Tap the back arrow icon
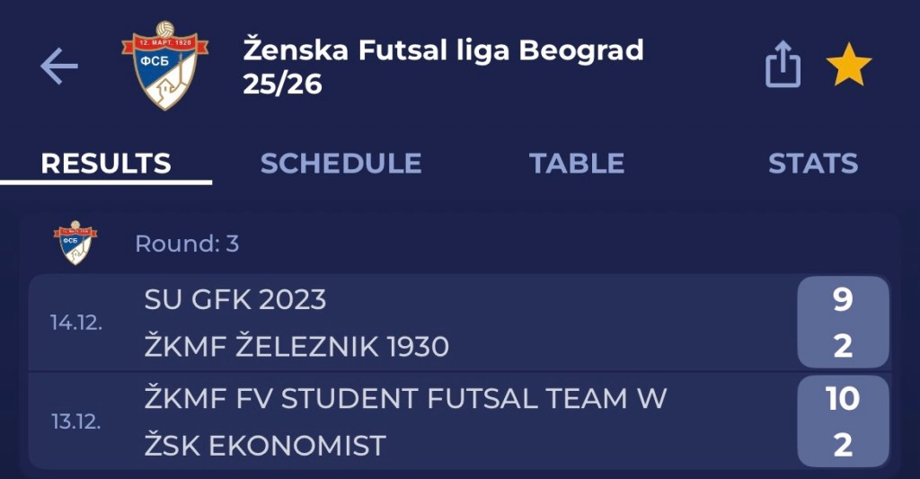This screenshot has height=479, width=920. coord(59,67)
